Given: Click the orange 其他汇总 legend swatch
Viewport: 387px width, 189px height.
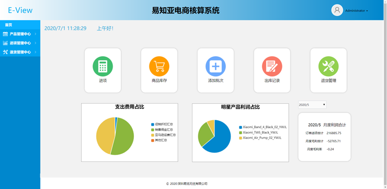Looking at the screenshot, I should (x=152, y=141).
